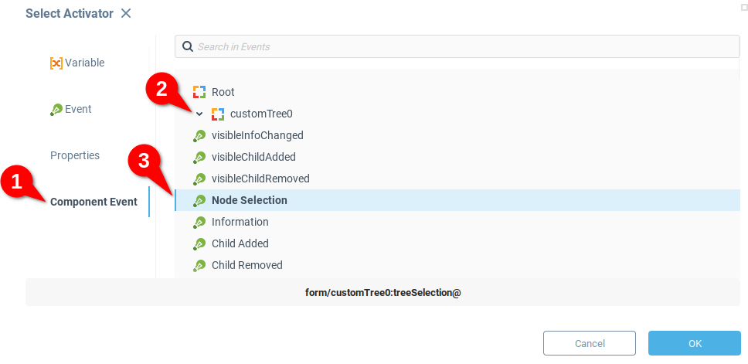This screenshot has width=748, height=364.
Task: Click the visibleChildAdded event icon
Action: (x=199, y=157)
